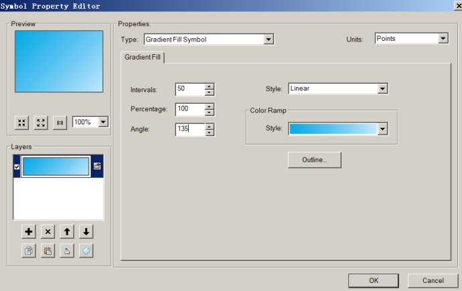Screen dimensions: 462x291
Task: Open the Linear Style dropdown
Action: [382, 88]
